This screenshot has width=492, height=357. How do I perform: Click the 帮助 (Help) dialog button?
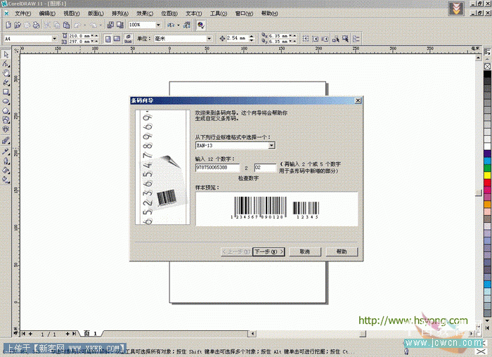click(341, 252)
